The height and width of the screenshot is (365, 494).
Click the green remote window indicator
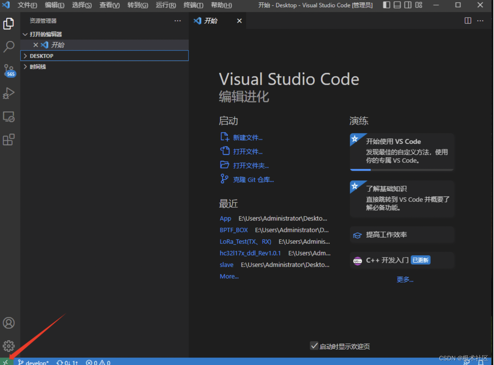tap(6, 362)
